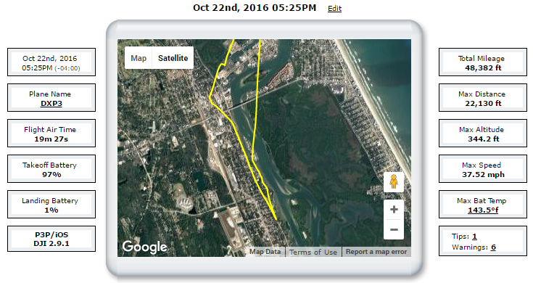
Task: Open the 143.5°f max battery temp link
Action: pyautogui.click(x=483, y=210)
